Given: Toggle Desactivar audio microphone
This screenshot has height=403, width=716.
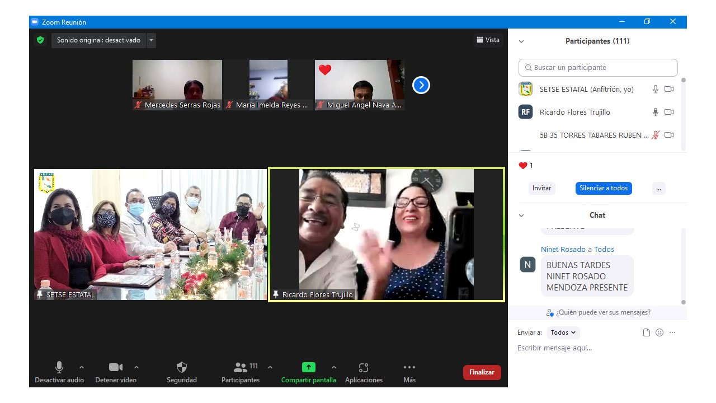Looking at the screenshot, I should click(59, 368).
